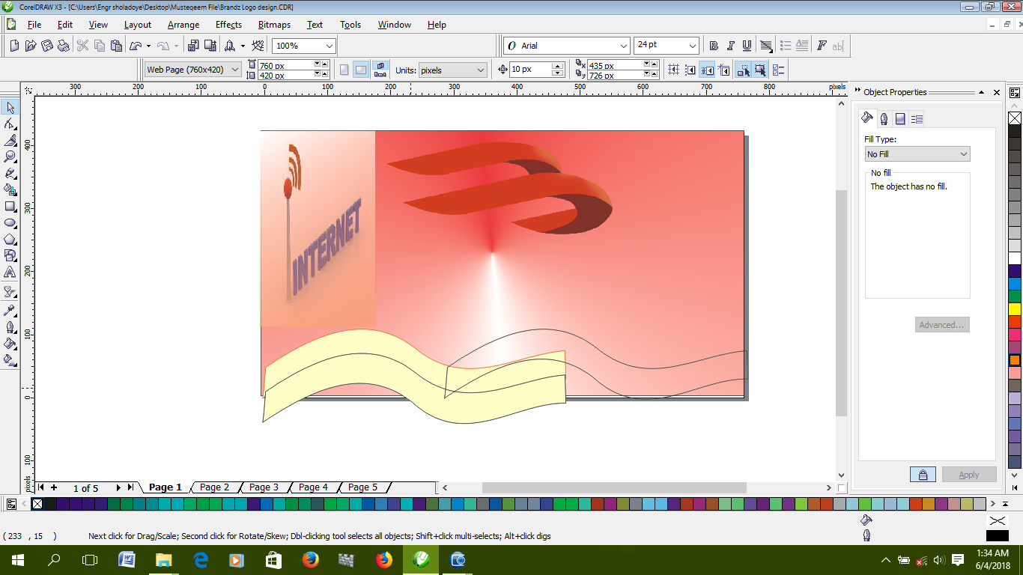The image size is (1023, 575).
Task: Select the Text tool
Action: (x=10, y=271)
